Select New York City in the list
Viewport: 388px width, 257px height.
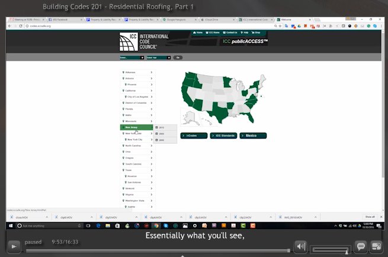[137, 140]
